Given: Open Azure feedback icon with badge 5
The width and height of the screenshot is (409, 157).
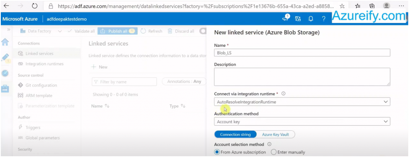Looking at the screenshot, I should point(285,18).
